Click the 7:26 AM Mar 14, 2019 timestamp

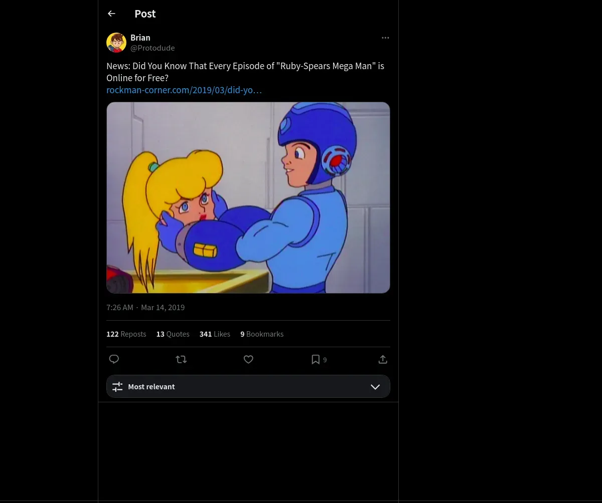145,308
